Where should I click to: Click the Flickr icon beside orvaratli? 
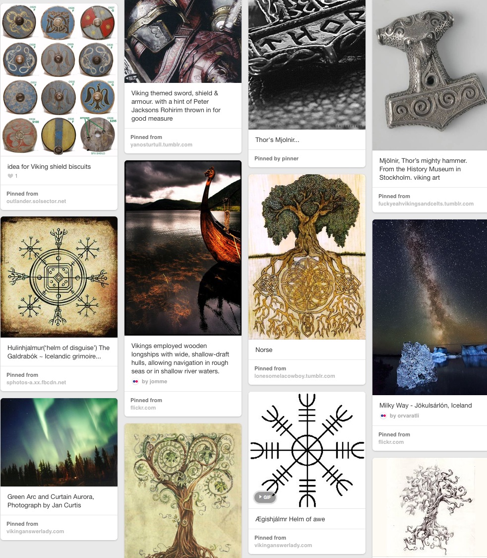click(383, 416)
